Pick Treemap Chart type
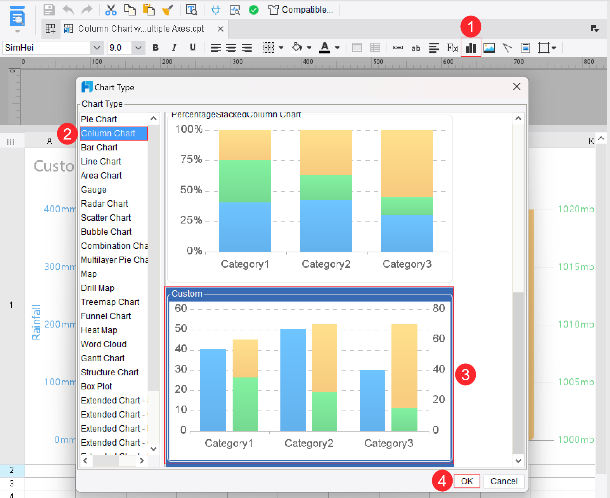 coord(114,302)
